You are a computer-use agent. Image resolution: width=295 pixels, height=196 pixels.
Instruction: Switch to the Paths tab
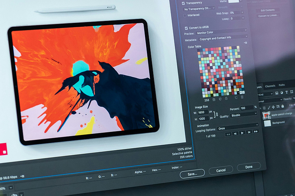click(282, 85)
